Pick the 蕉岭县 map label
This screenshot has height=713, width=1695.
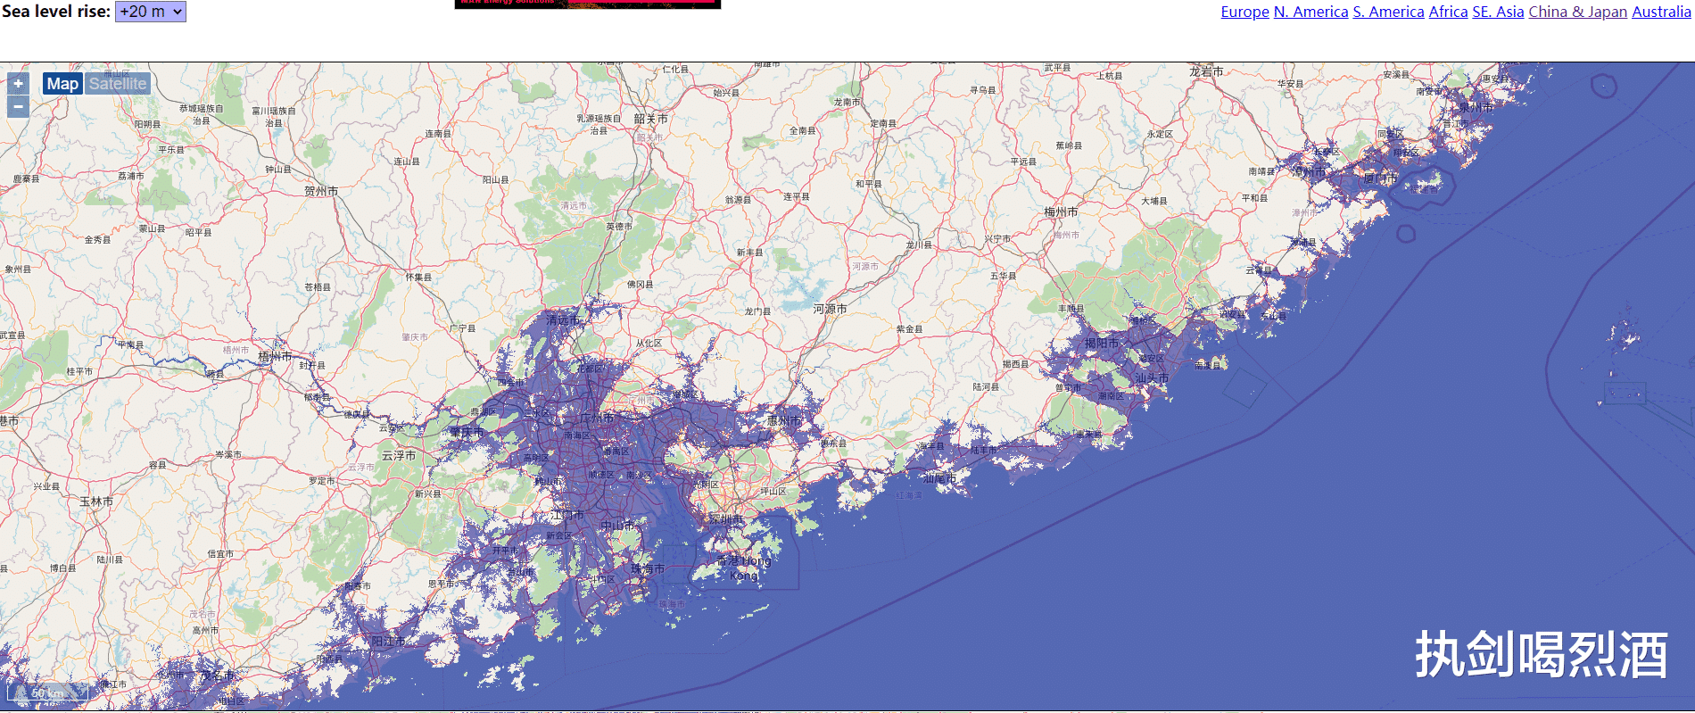[1069, 145]
